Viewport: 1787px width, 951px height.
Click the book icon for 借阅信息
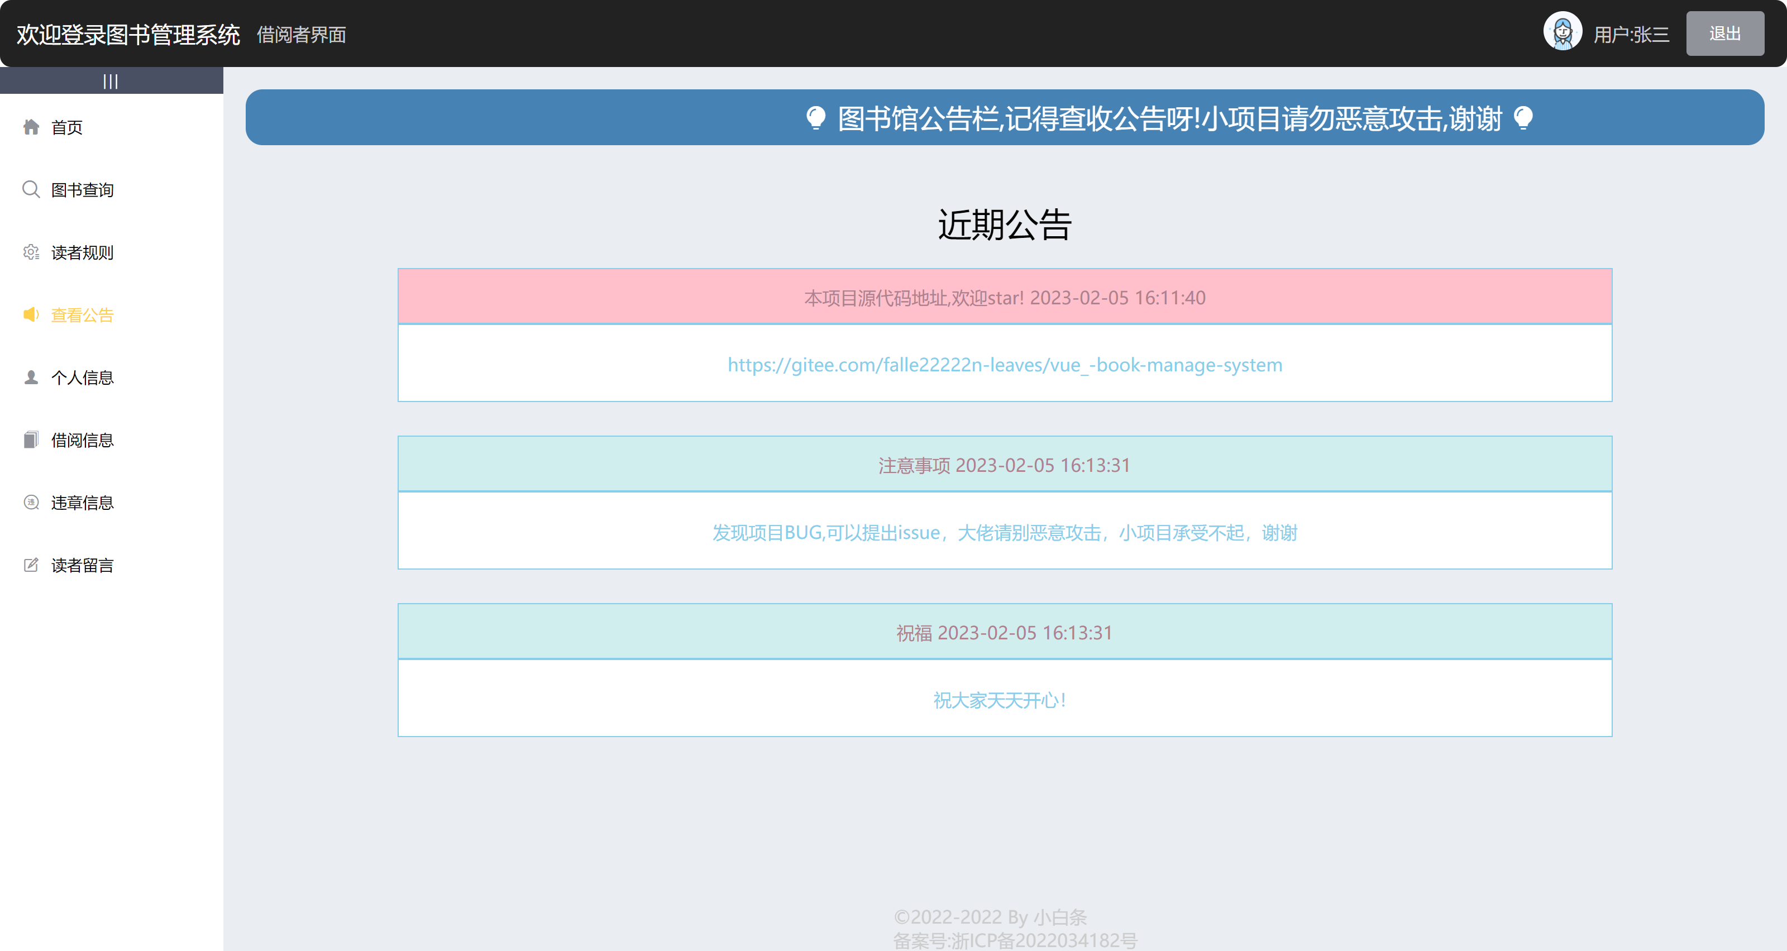[31, 440]
